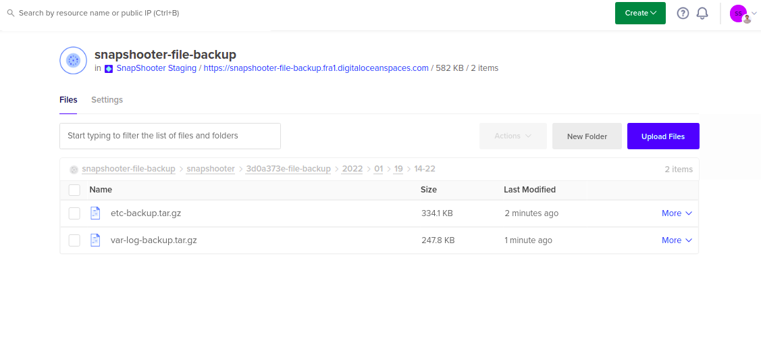
Task: Go to 3d0a373e-file-backup breadcrumb
Action: 288,169
